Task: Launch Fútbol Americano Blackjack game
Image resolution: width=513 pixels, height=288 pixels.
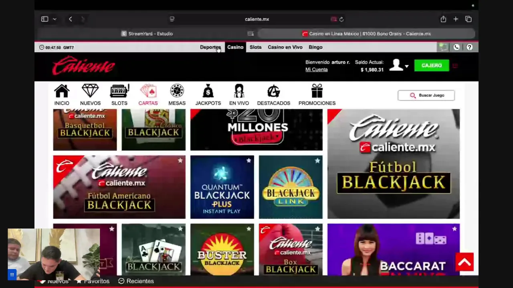Action: point(119,187)
